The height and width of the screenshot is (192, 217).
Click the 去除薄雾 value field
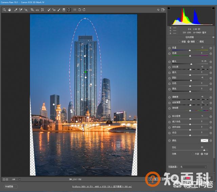[202, 102]
